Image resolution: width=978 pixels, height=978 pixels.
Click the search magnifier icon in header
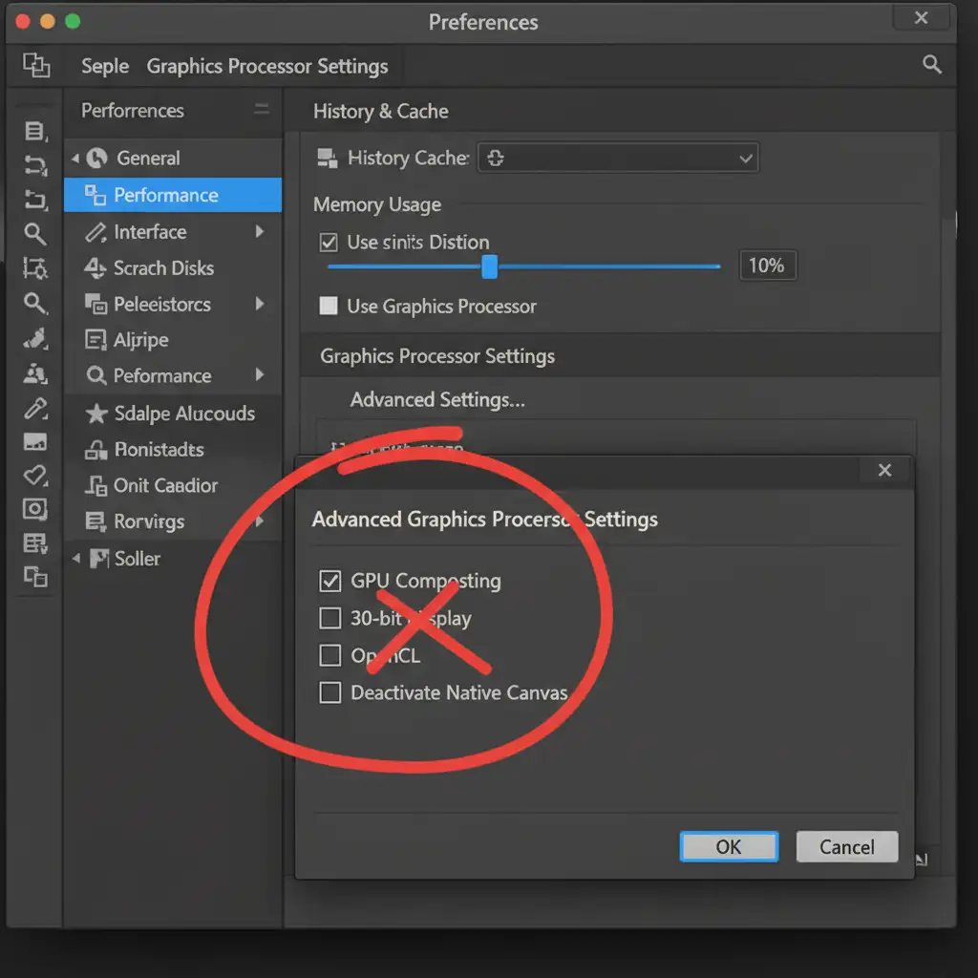coord(932,65)
